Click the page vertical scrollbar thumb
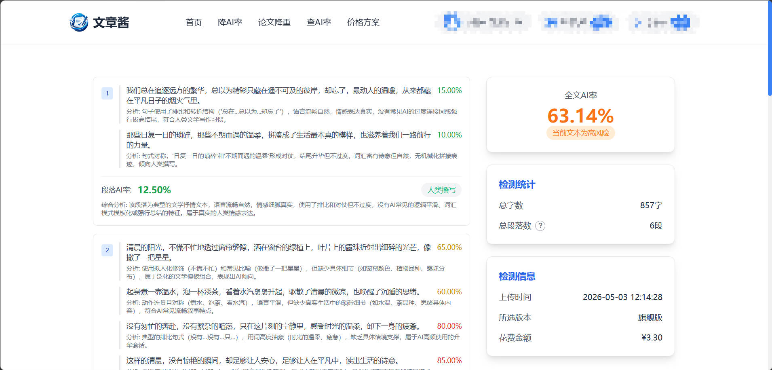Viewport: 772px width, 370px height. (x=770, y=48)
